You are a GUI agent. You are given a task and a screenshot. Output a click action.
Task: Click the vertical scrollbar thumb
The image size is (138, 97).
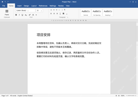tap(137, 34)
